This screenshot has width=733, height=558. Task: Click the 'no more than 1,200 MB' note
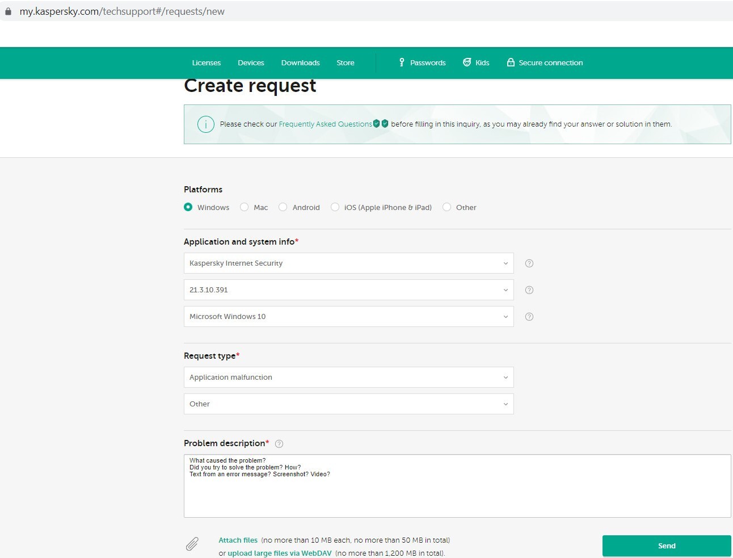390,553
